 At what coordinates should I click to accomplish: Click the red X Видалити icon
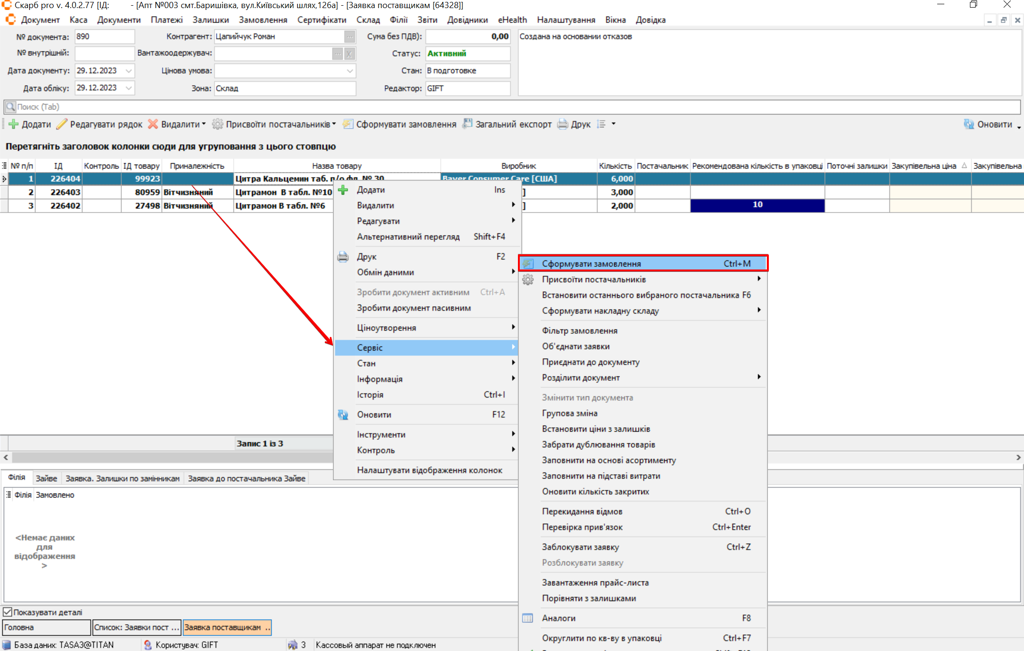[x=153, y=124]
